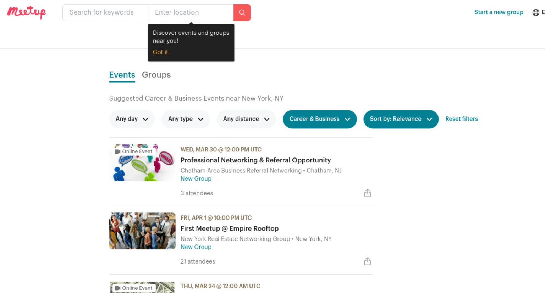Click New York Real Estate Networking Group name

(x=235, y=239)
